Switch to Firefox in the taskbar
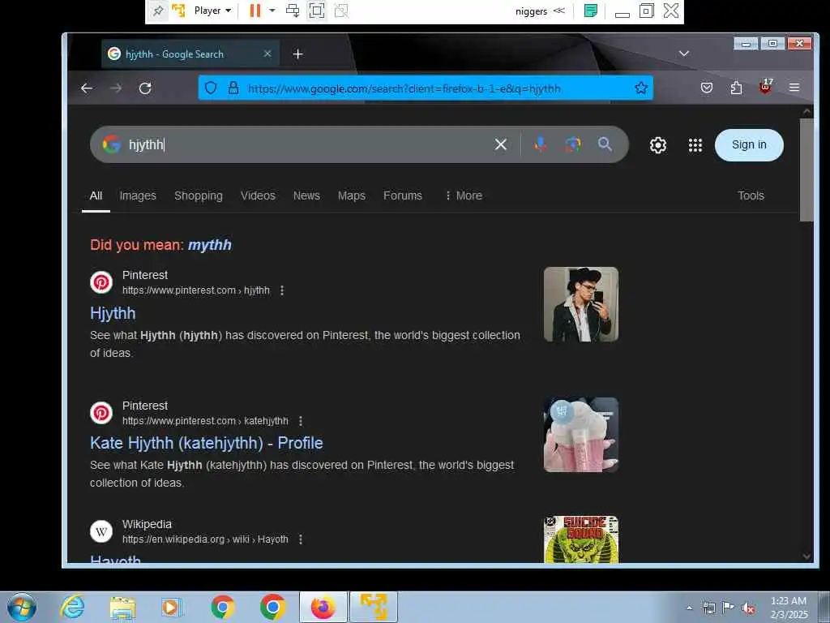The height and width of the screenshot is (623, 830). tap(323, 607)
